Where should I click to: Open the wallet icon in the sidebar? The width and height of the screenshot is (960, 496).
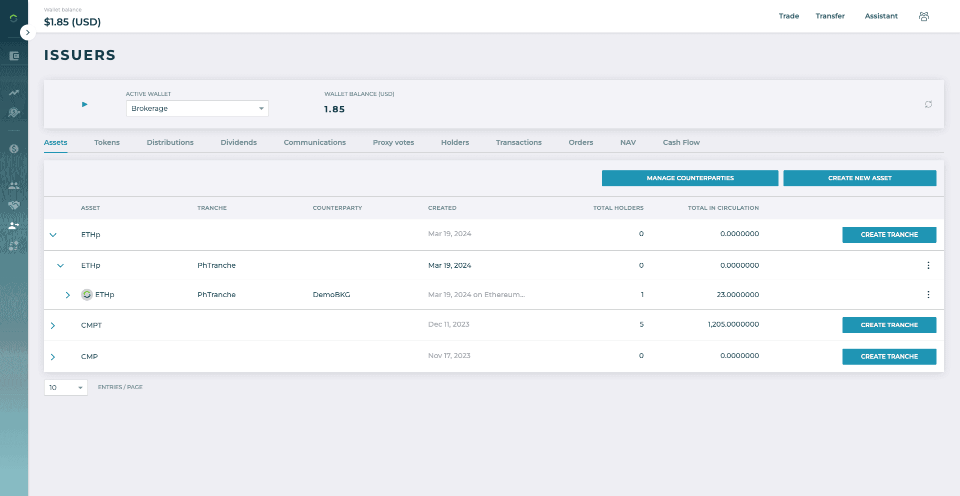[14, 56]
